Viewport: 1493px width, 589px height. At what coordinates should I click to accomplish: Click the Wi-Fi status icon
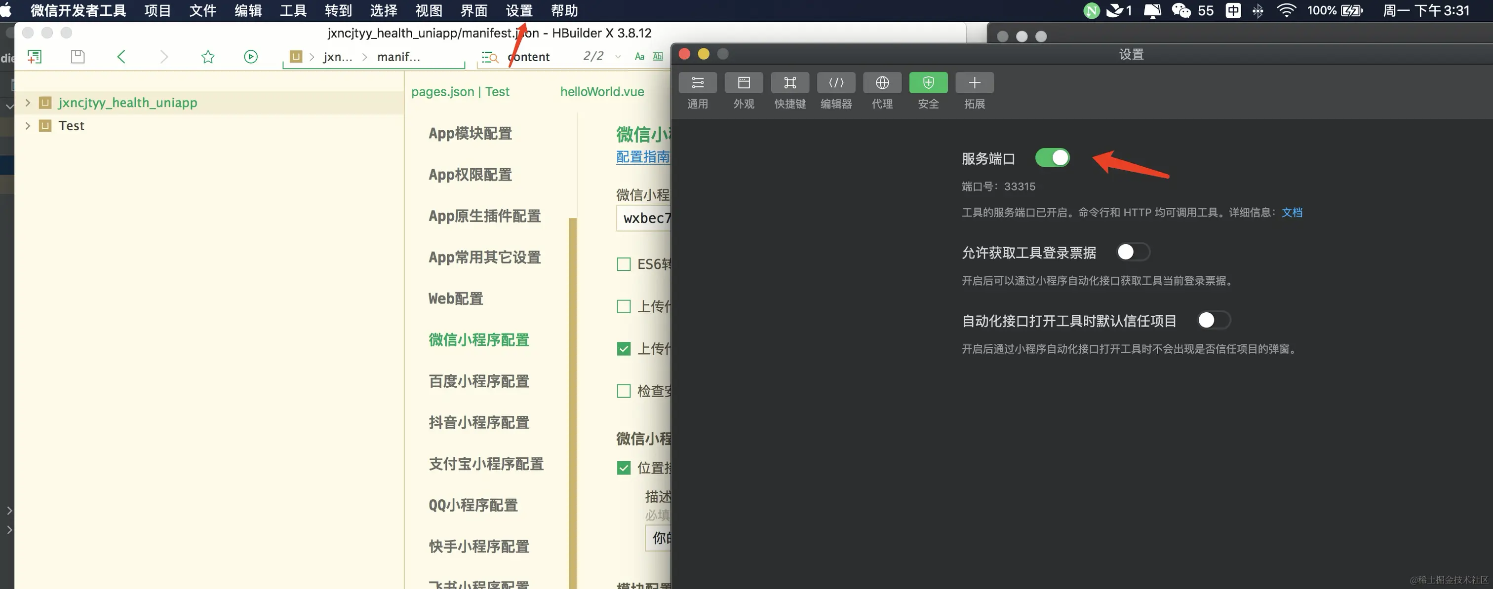coord(1286,10)
